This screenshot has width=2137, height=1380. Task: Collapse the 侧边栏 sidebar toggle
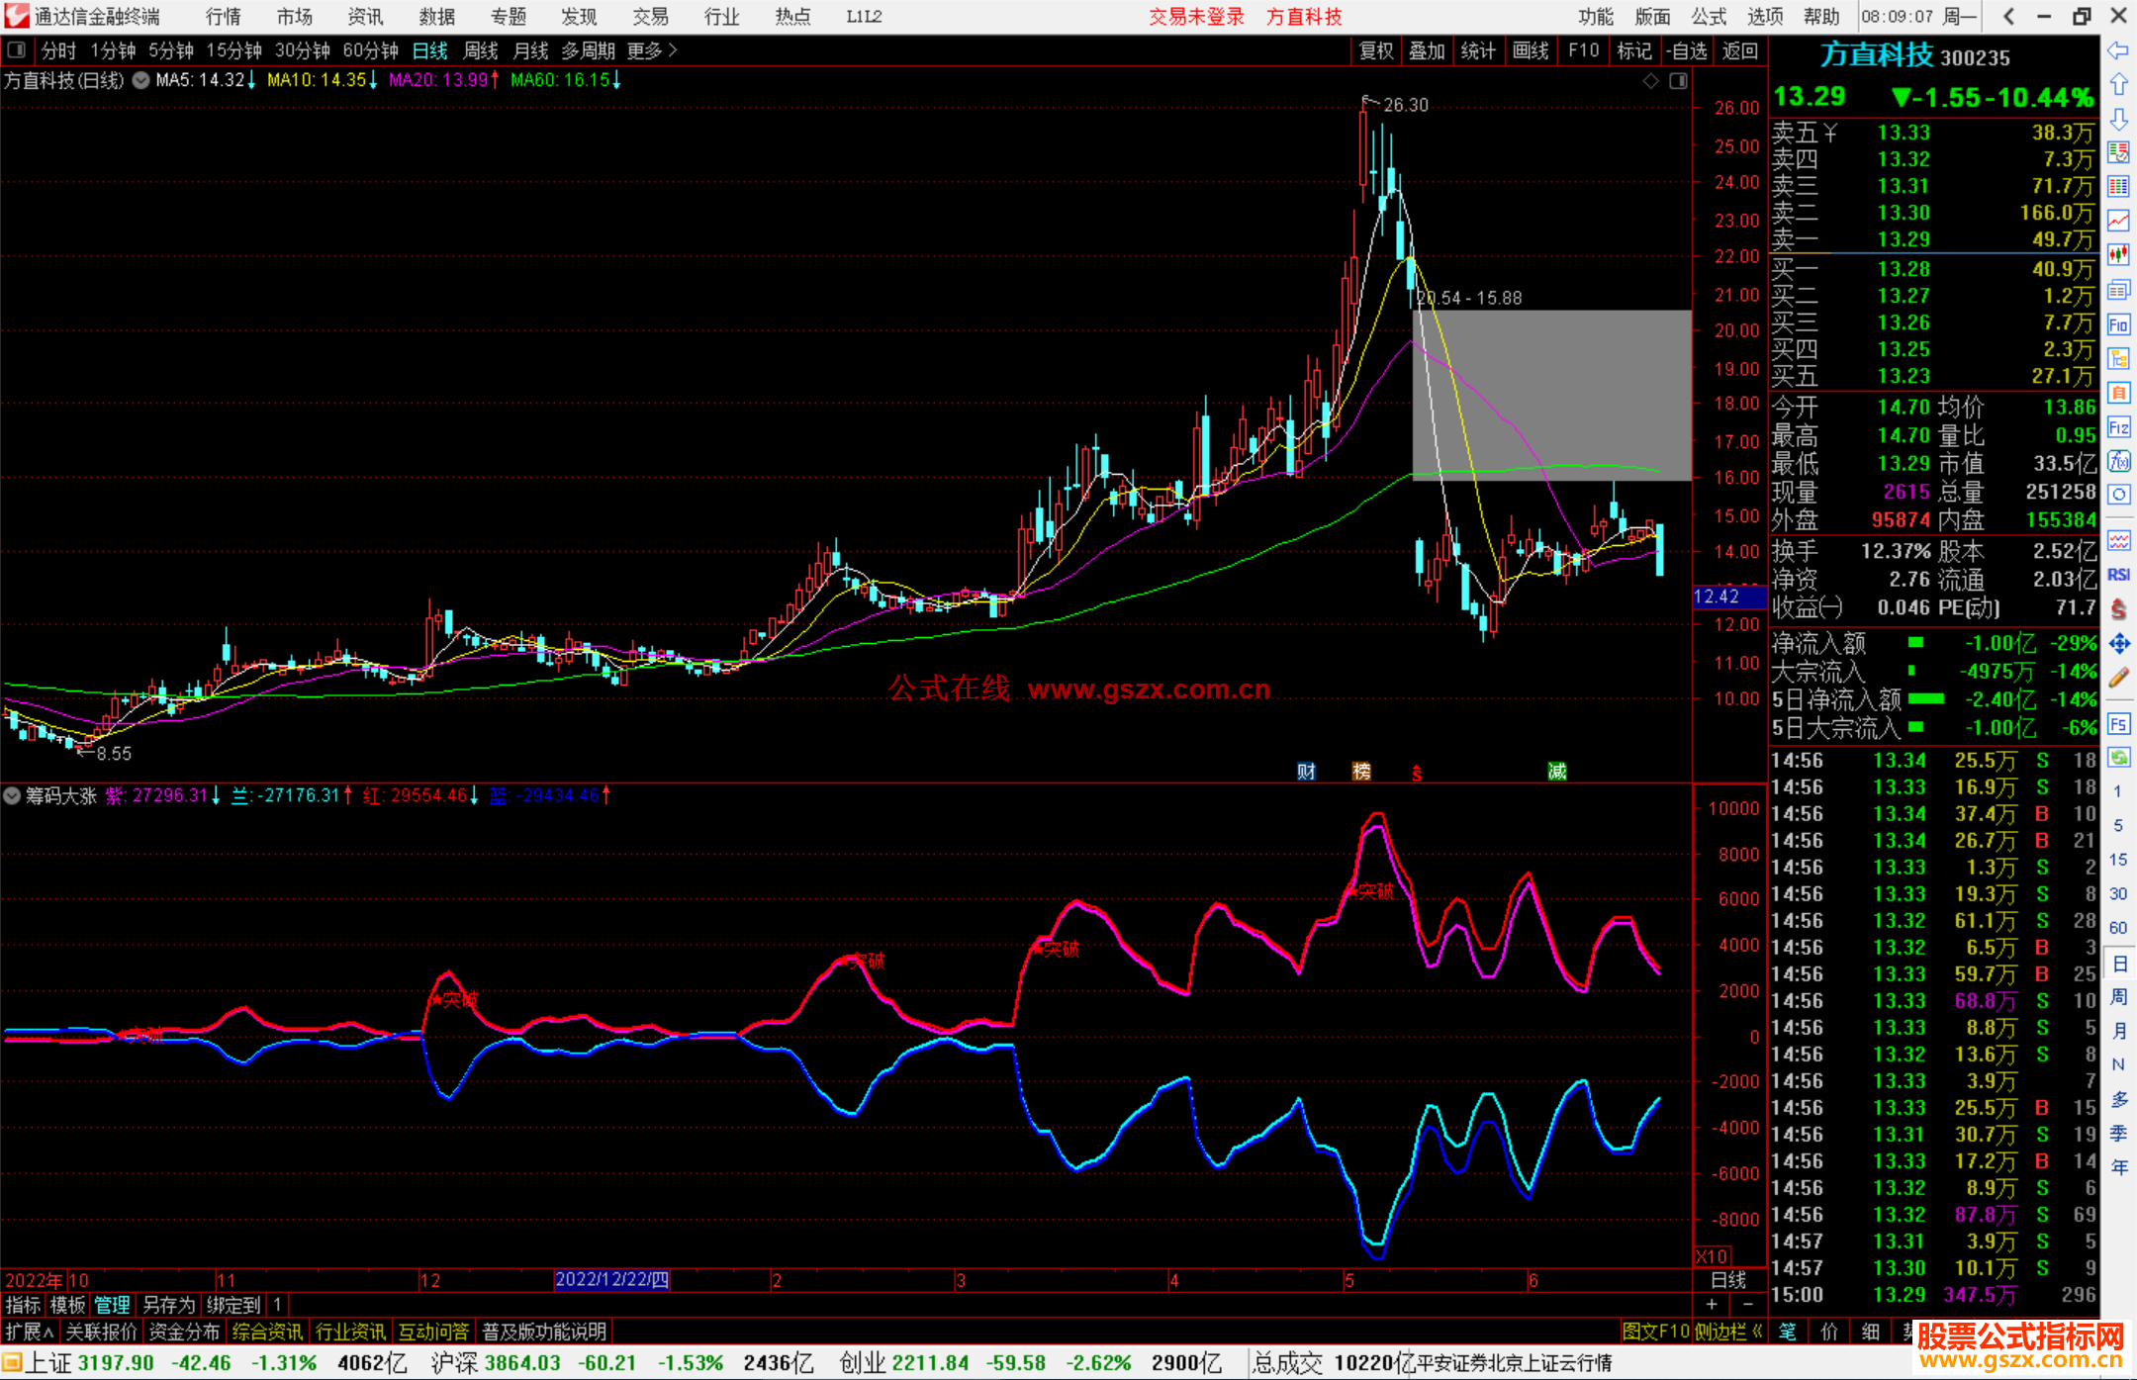point(1727,1332)
